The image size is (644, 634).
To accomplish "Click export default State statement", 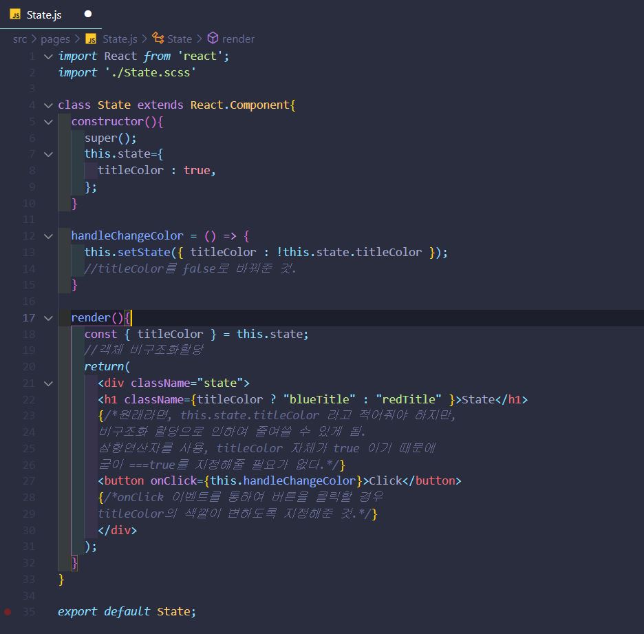I will tap(127, 611).
